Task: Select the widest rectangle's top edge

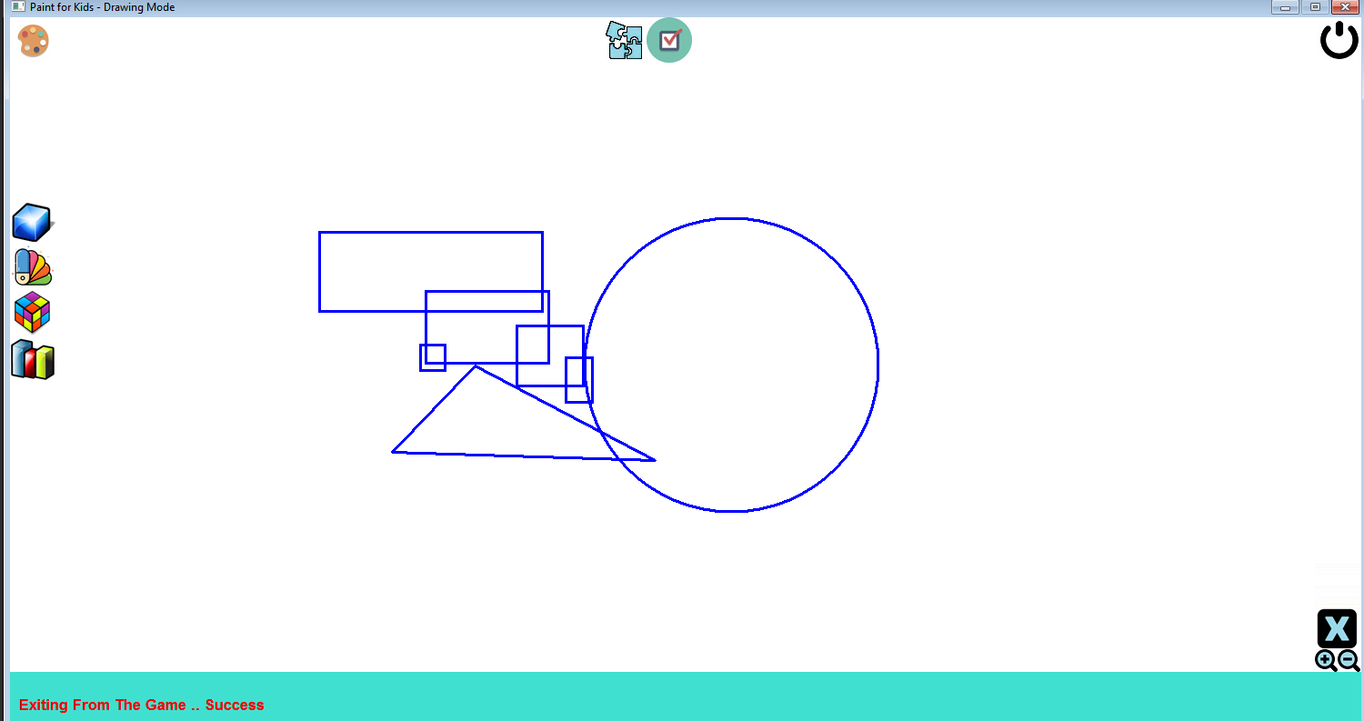Action: coord(430,233)
